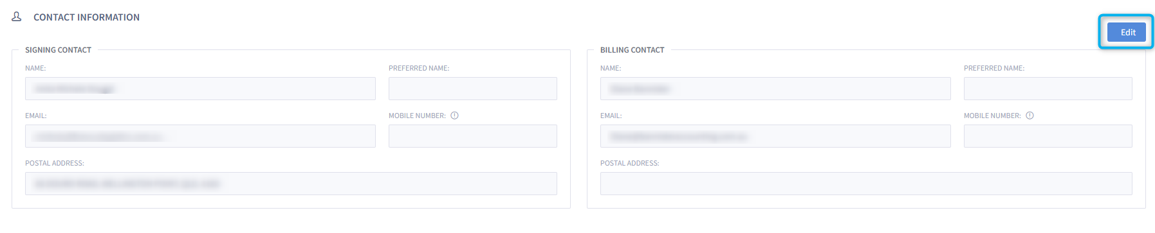Select Billing Contact Preferred Name field
The width and height of the screenshot is (1155, 233).
point(1048,89)
